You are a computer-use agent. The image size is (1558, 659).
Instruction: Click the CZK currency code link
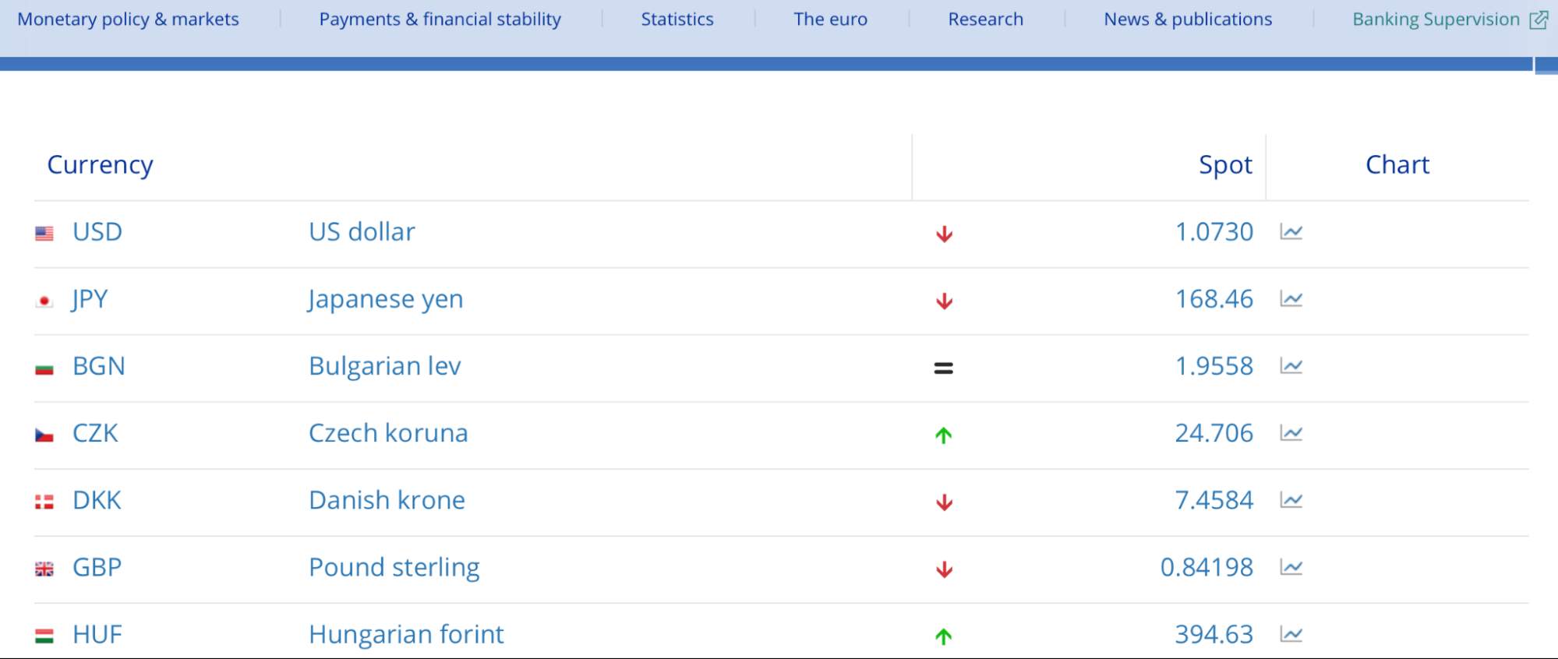[95, 433]
